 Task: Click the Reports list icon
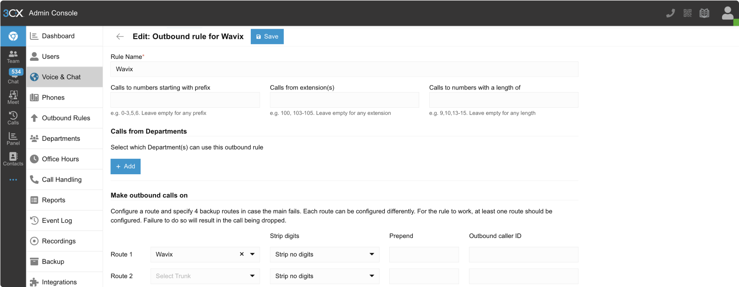[34, 200]
